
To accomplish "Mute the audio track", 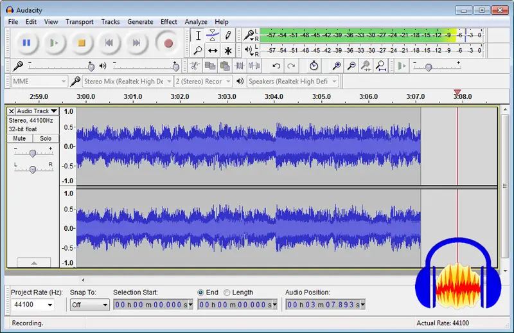I will click(19, 138).
